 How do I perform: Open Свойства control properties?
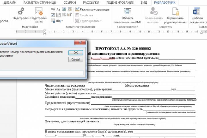(84, 15)
